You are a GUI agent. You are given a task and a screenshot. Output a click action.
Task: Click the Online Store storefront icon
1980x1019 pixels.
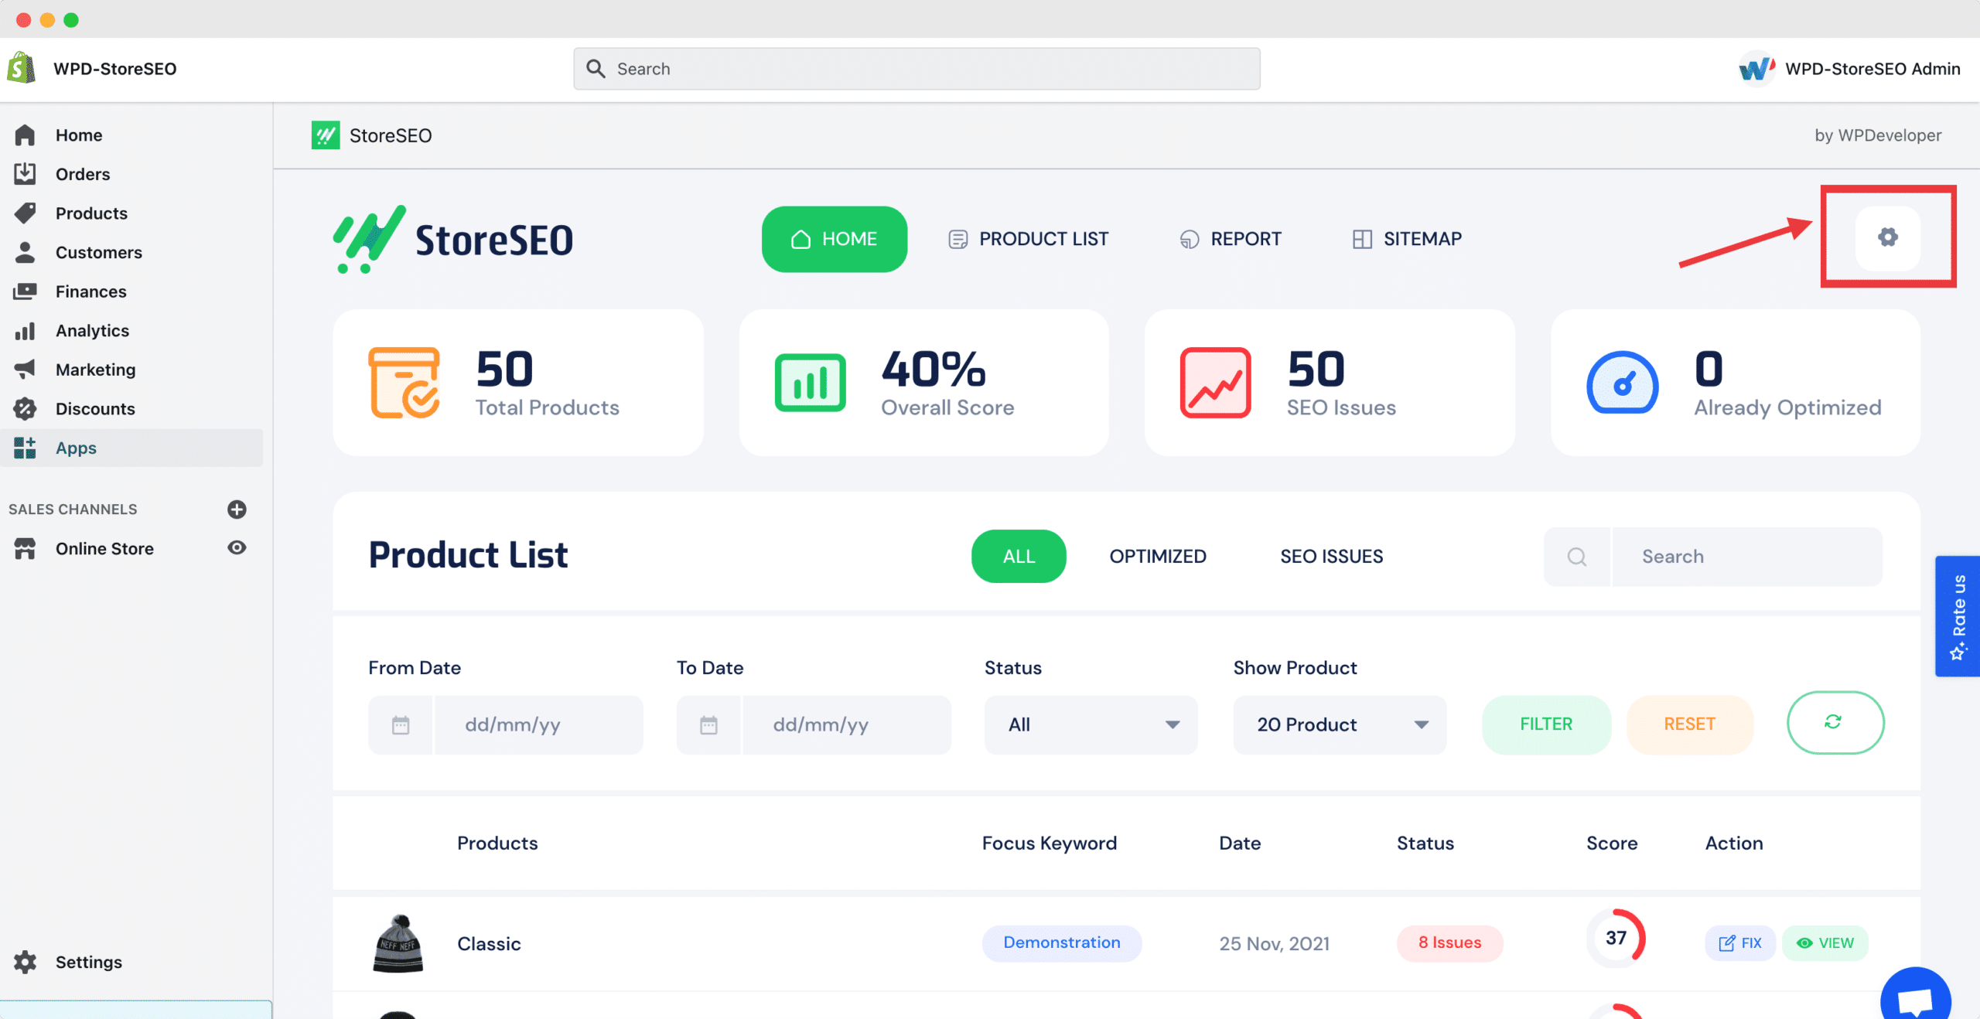click(x=25, y=549)
